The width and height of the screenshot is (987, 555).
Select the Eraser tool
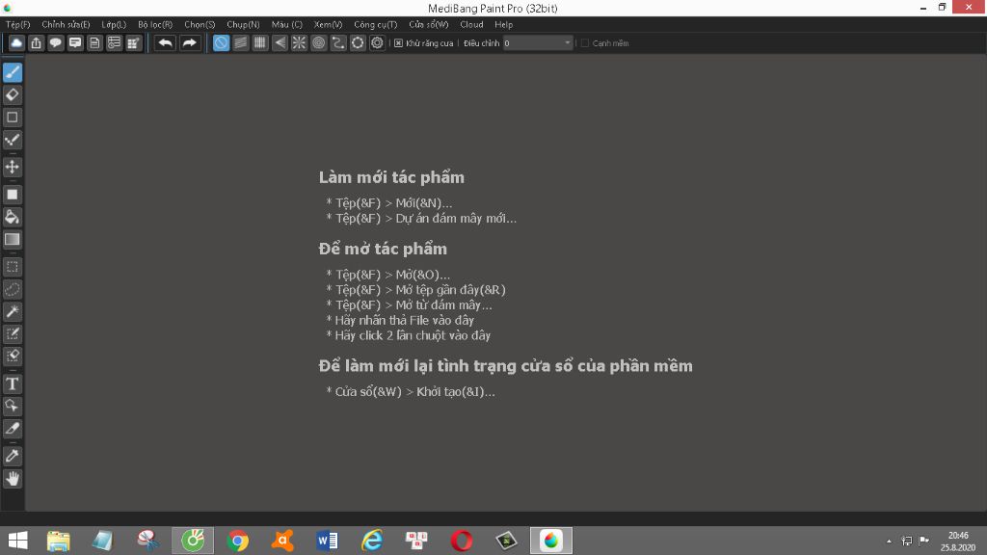click(x=12, y=95)
